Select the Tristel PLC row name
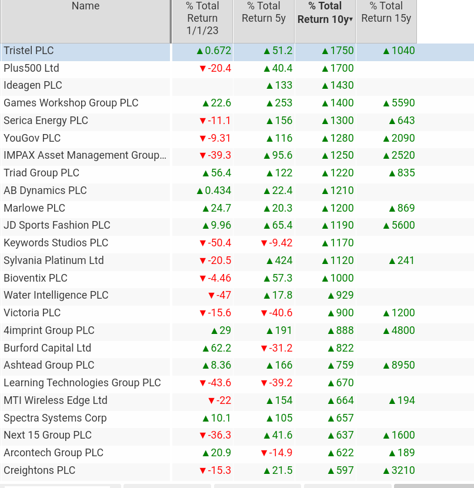This screenshot has width=474, height=488. [29, 51]
